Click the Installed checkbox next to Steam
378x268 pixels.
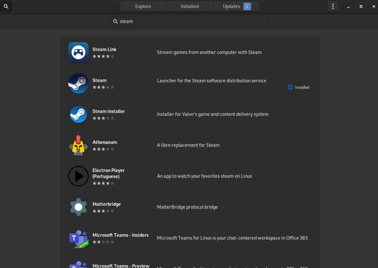290,87
